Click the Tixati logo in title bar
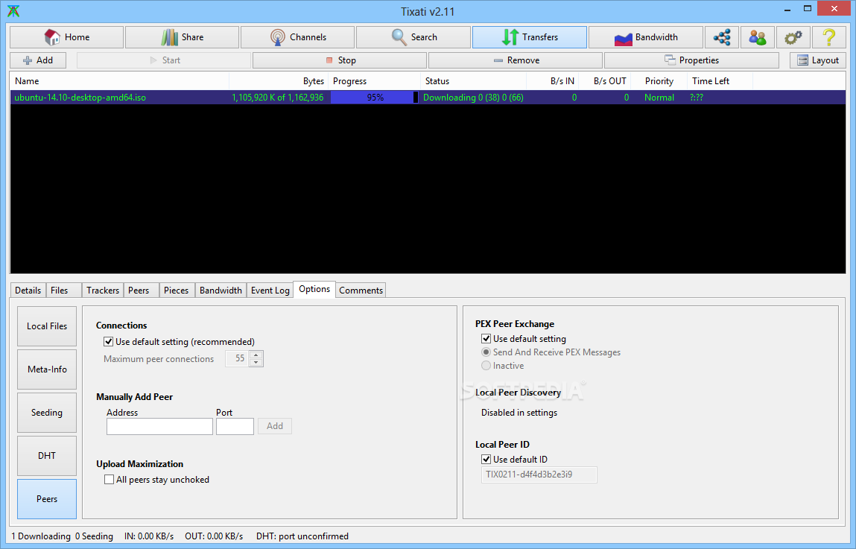The height and width of the screenshot is (549, 856). coord(13,11)
